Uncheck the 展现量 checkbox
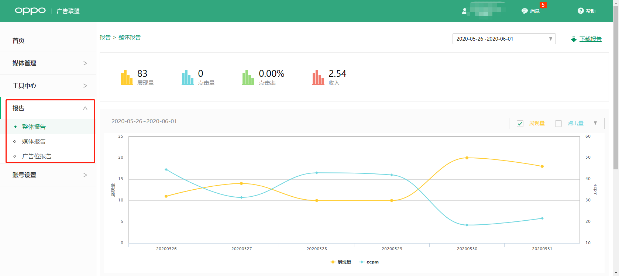Screen dimensions: 619x276 click(x=520, y=124)
